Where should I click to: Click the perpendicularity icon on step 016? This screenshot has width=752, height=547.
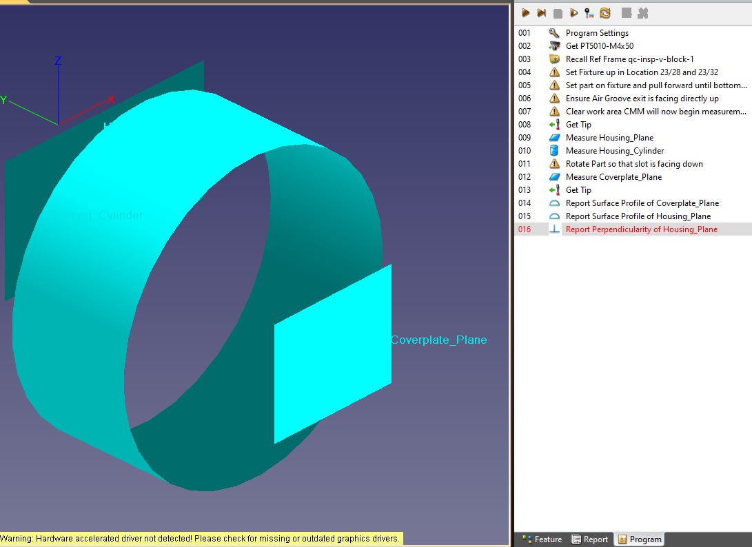(554, 229)
